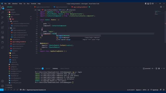This screenshot has width=166, height=93.
Task: Expand the node_modules folder
Action: click(15, 14)
